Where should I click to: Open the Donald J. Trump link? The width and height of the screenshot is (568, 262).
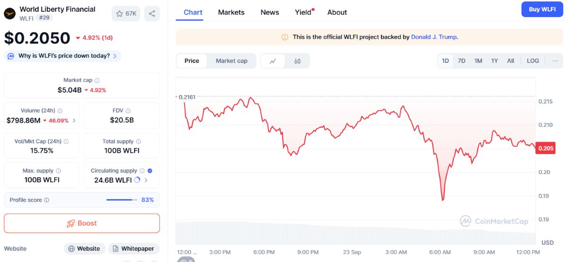point(434,37)
